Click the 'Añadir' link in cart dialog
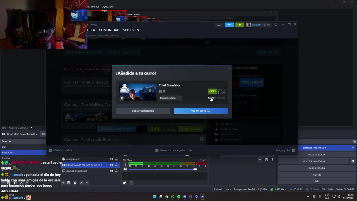Viewport: 357px width, 201px height. click(211, 98)
